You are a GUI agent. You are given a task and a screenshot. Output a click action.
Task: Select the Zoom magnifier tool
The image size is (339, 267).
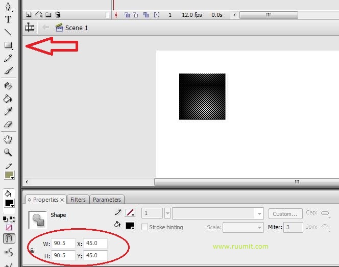[x=8, y=152]
